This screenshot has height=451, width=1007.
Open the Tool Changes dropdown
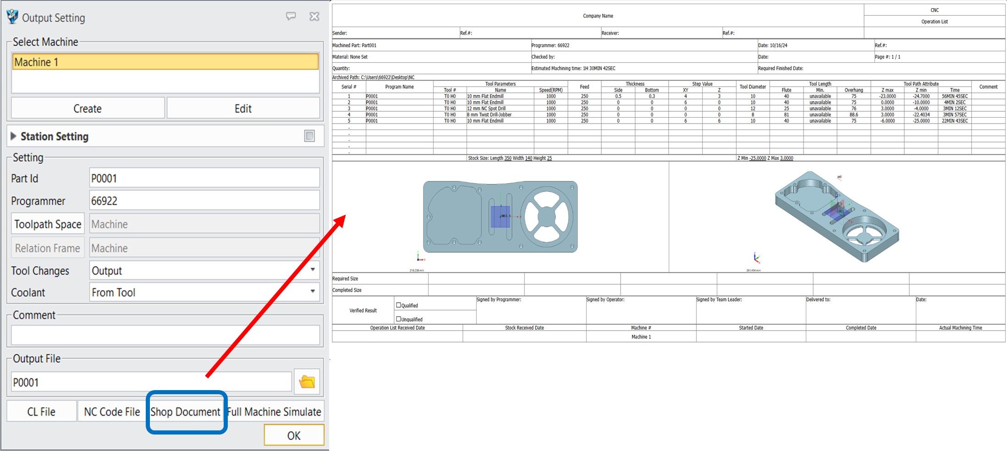pyautogui.click(x=312, y=270)
